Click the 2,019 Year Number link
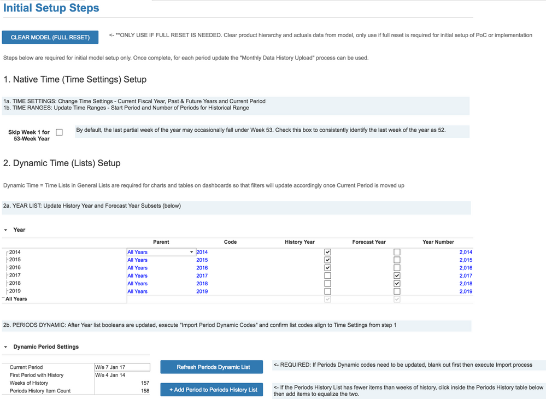This screenshot has width=546, height=399. tap(465, 291)
